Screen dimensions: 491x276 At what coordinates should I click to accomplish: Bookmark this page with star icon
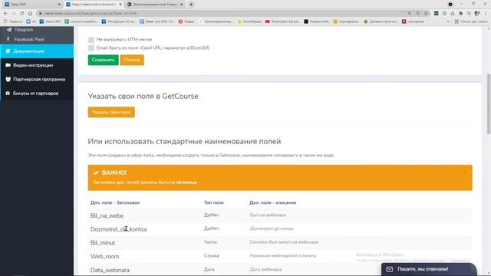(427, 14)
